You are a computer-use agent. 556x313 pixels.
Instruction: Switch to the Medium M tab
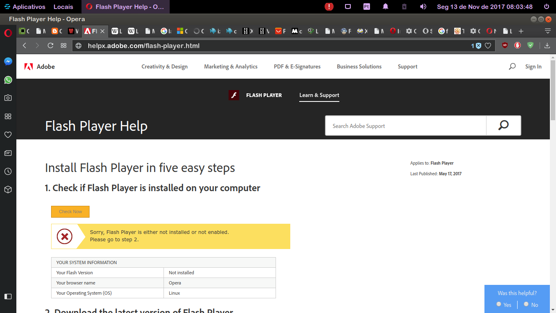pyautogui.click(x=296, y=31)
